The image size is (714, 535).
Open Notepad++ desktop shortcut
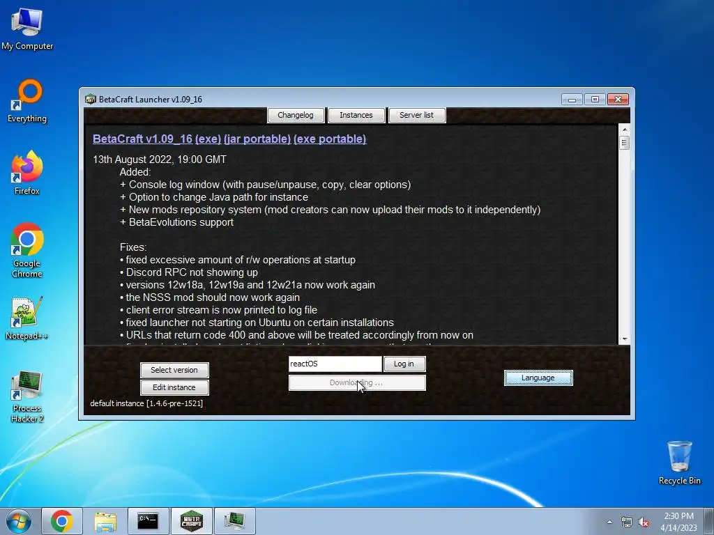click(x=27, y=318)
